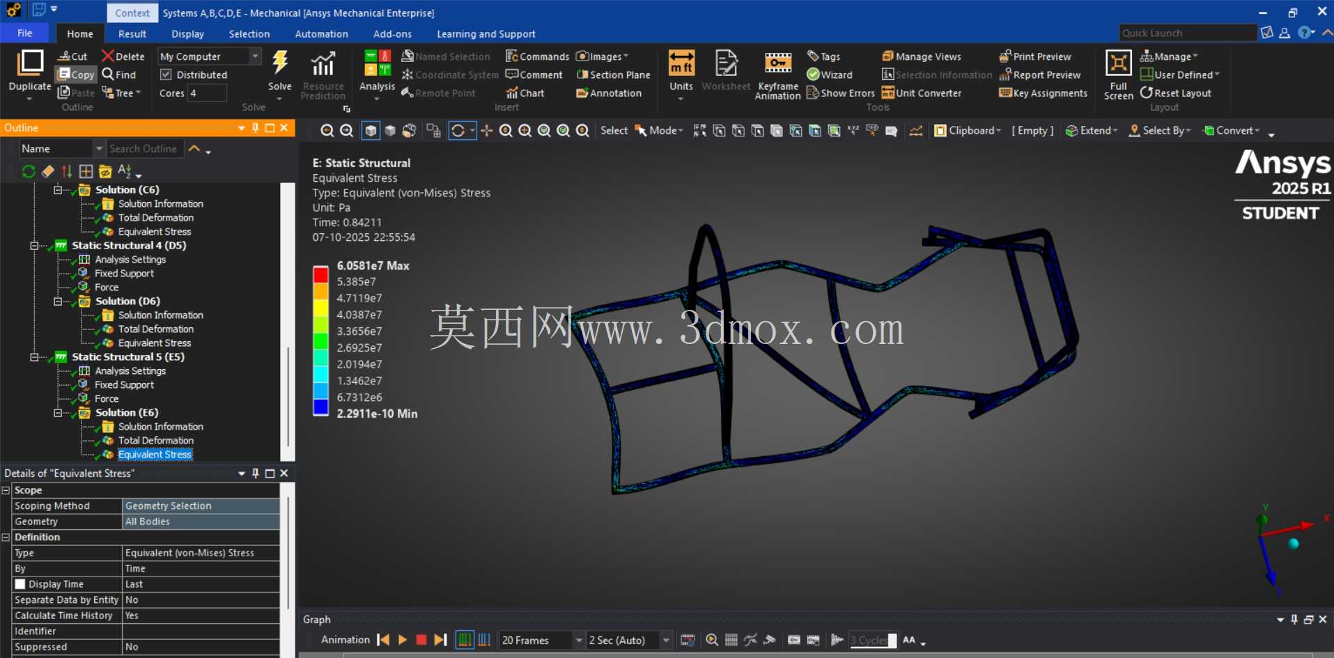Open the Find tool
Screen dimensions: 1334x658
119,75
